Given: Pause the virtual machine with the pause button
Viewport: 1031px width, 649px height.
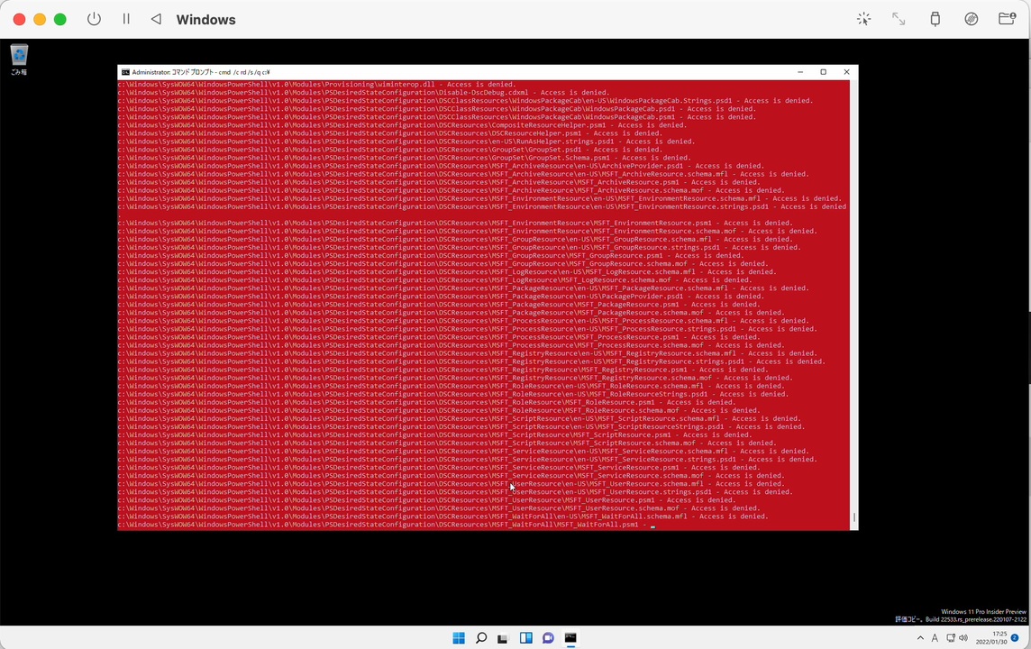Looking at the screenshot, I should [126, 19].
